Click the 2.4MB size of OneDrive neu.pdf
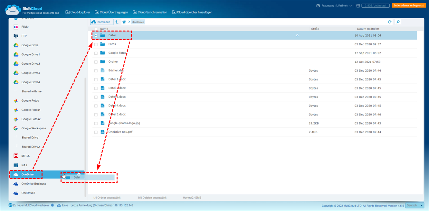 pos(313,132)
